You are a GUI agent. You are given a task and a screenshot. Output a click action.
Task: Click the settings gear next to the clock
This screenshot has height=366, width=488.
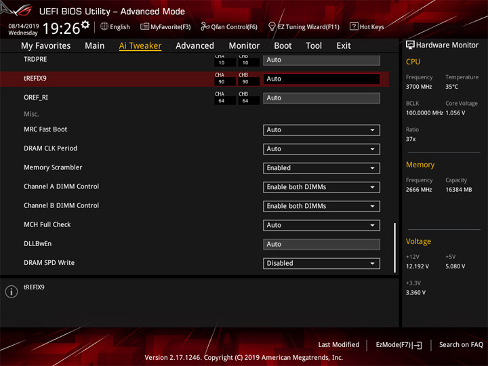tap(85, 24)
